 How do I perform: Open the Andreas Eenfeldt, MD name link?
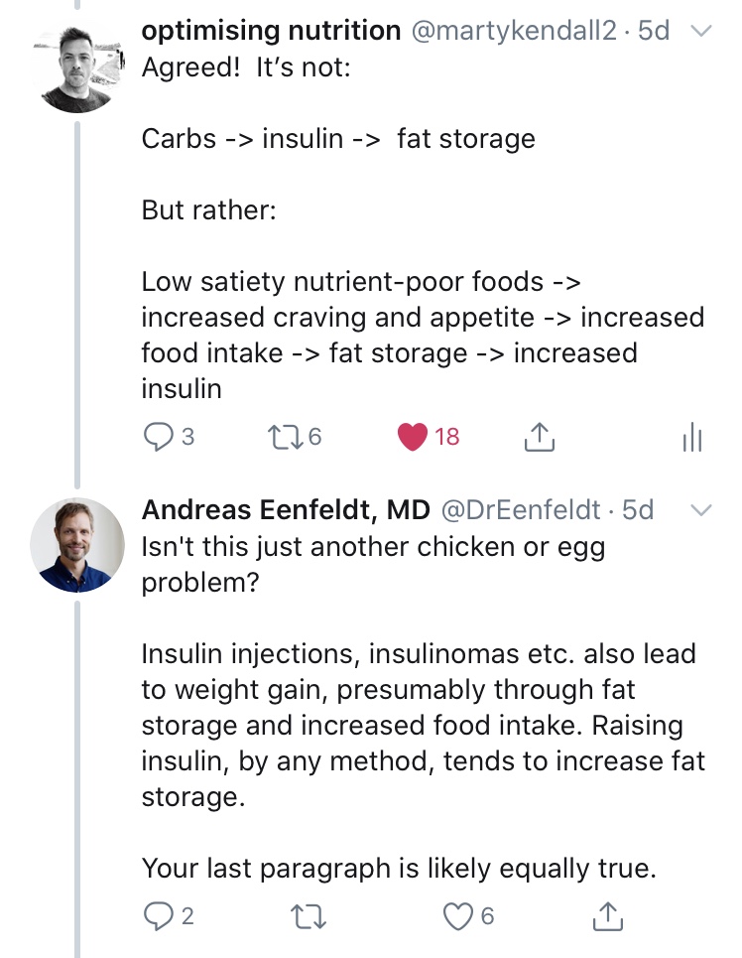click(x=286, y=509)
